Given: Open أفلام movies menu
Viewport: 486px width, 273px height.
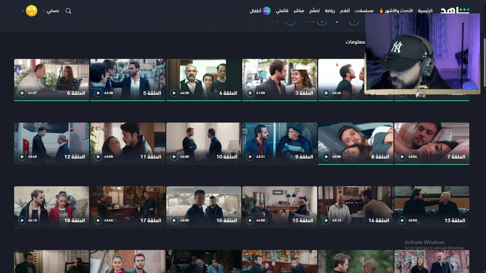Looking at the screenshot, I should point(345,11).
